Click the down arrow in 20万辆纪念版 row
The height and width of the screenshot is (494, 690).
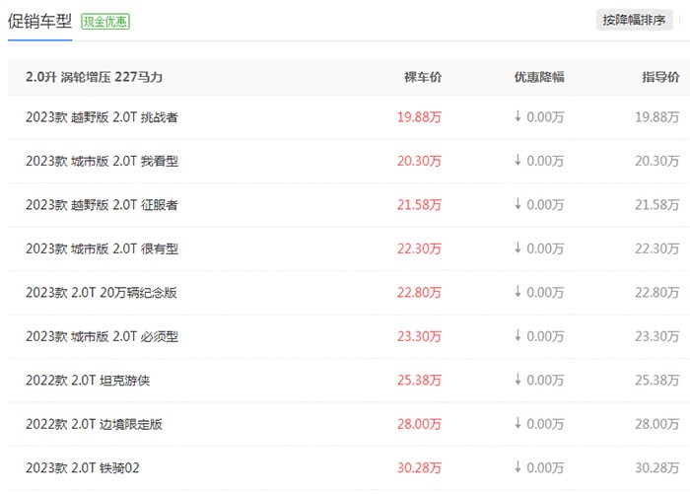pyautogui.click(x=517, y=292)
